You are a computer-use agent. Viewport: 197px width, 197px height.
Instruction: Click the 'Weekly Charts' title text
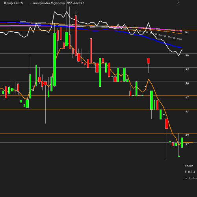[x=13, y=3]
